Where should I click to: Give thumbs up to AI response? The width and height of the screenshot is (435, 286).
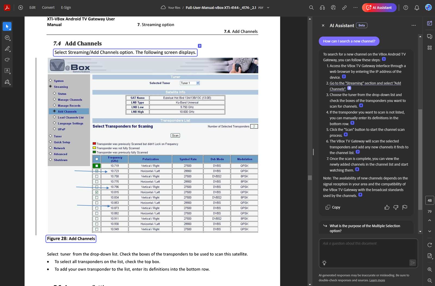coord(387,207)
